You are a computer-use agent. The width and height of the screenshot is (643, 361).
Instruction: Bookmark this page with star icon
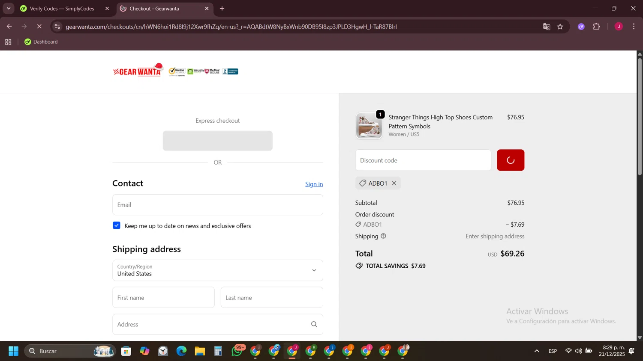coord(560,27)
